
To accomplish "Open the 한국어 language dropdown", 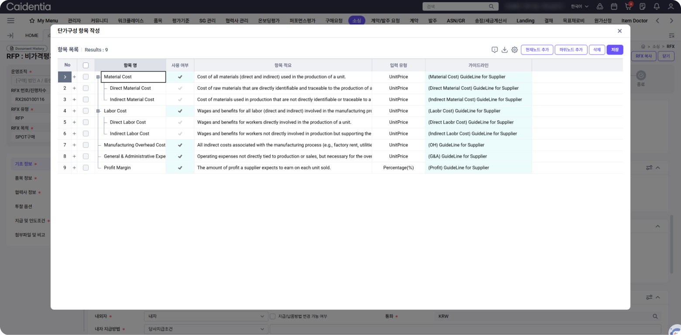I will (x=579, y=7).
